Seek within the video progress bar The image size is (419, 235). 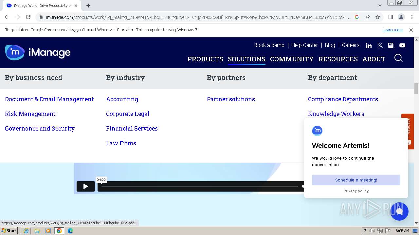[x=200, y=186]
